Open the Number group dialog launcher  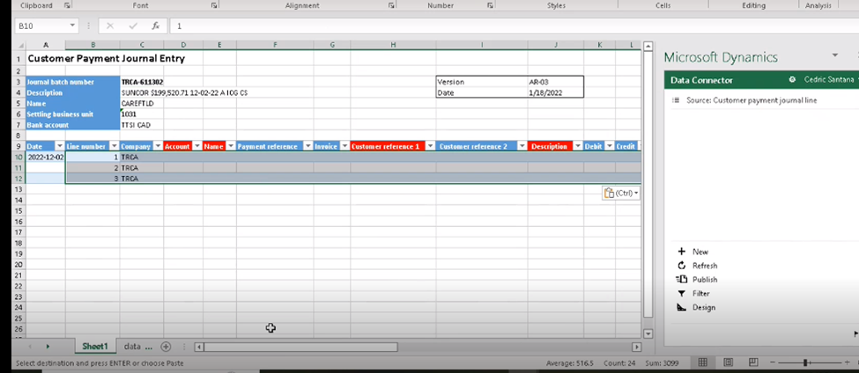[490, 5]
